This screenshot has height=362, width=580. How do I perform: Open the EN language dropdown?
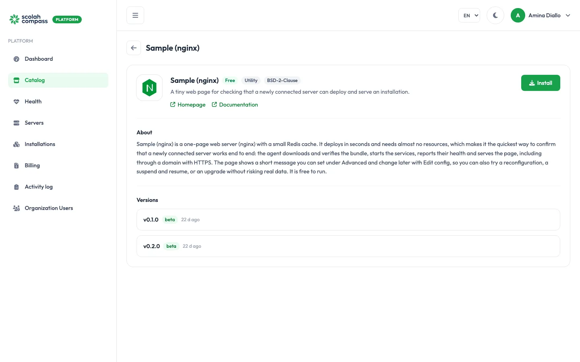pos(469,15)
